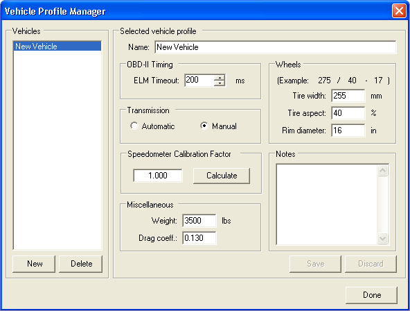Create a new vehicle with New button
The height and width of the screenshot is (311, 410).
[34, 264]
